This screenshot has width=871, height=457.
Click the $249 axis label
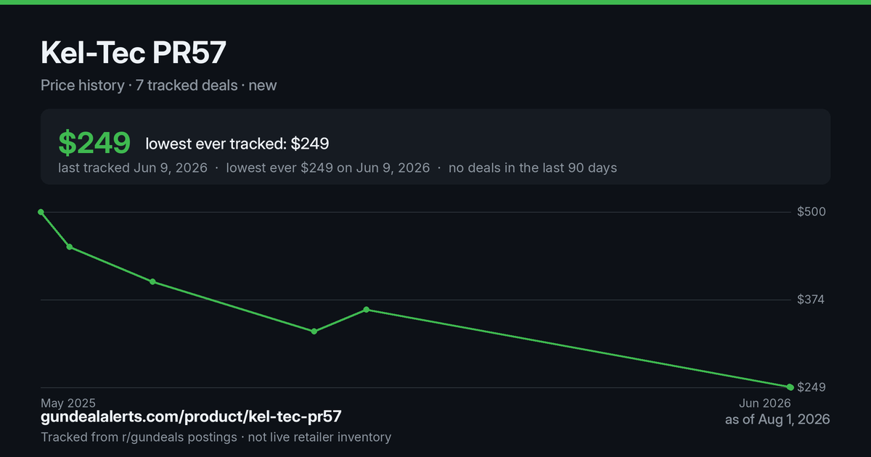click(x=811, y=387)
